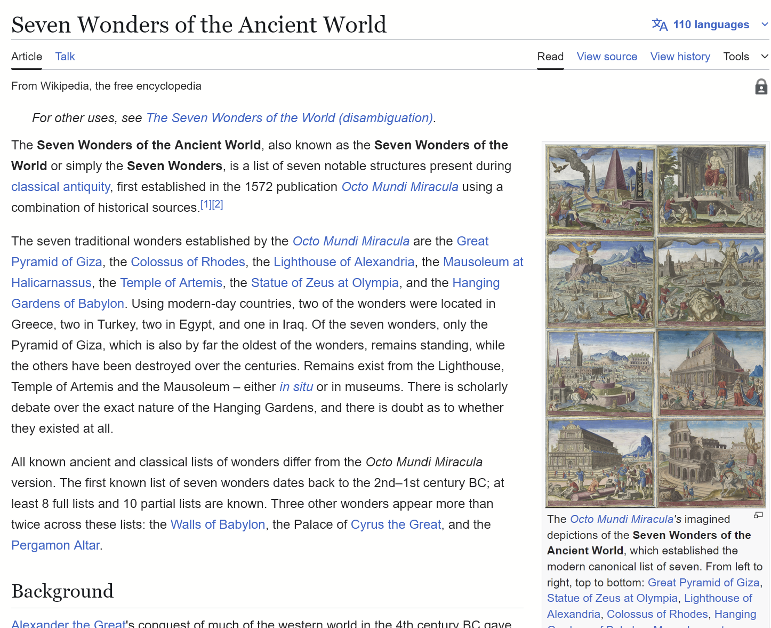Click the Background section heading
The image size is (771, 628).
[x=62, y=591]
